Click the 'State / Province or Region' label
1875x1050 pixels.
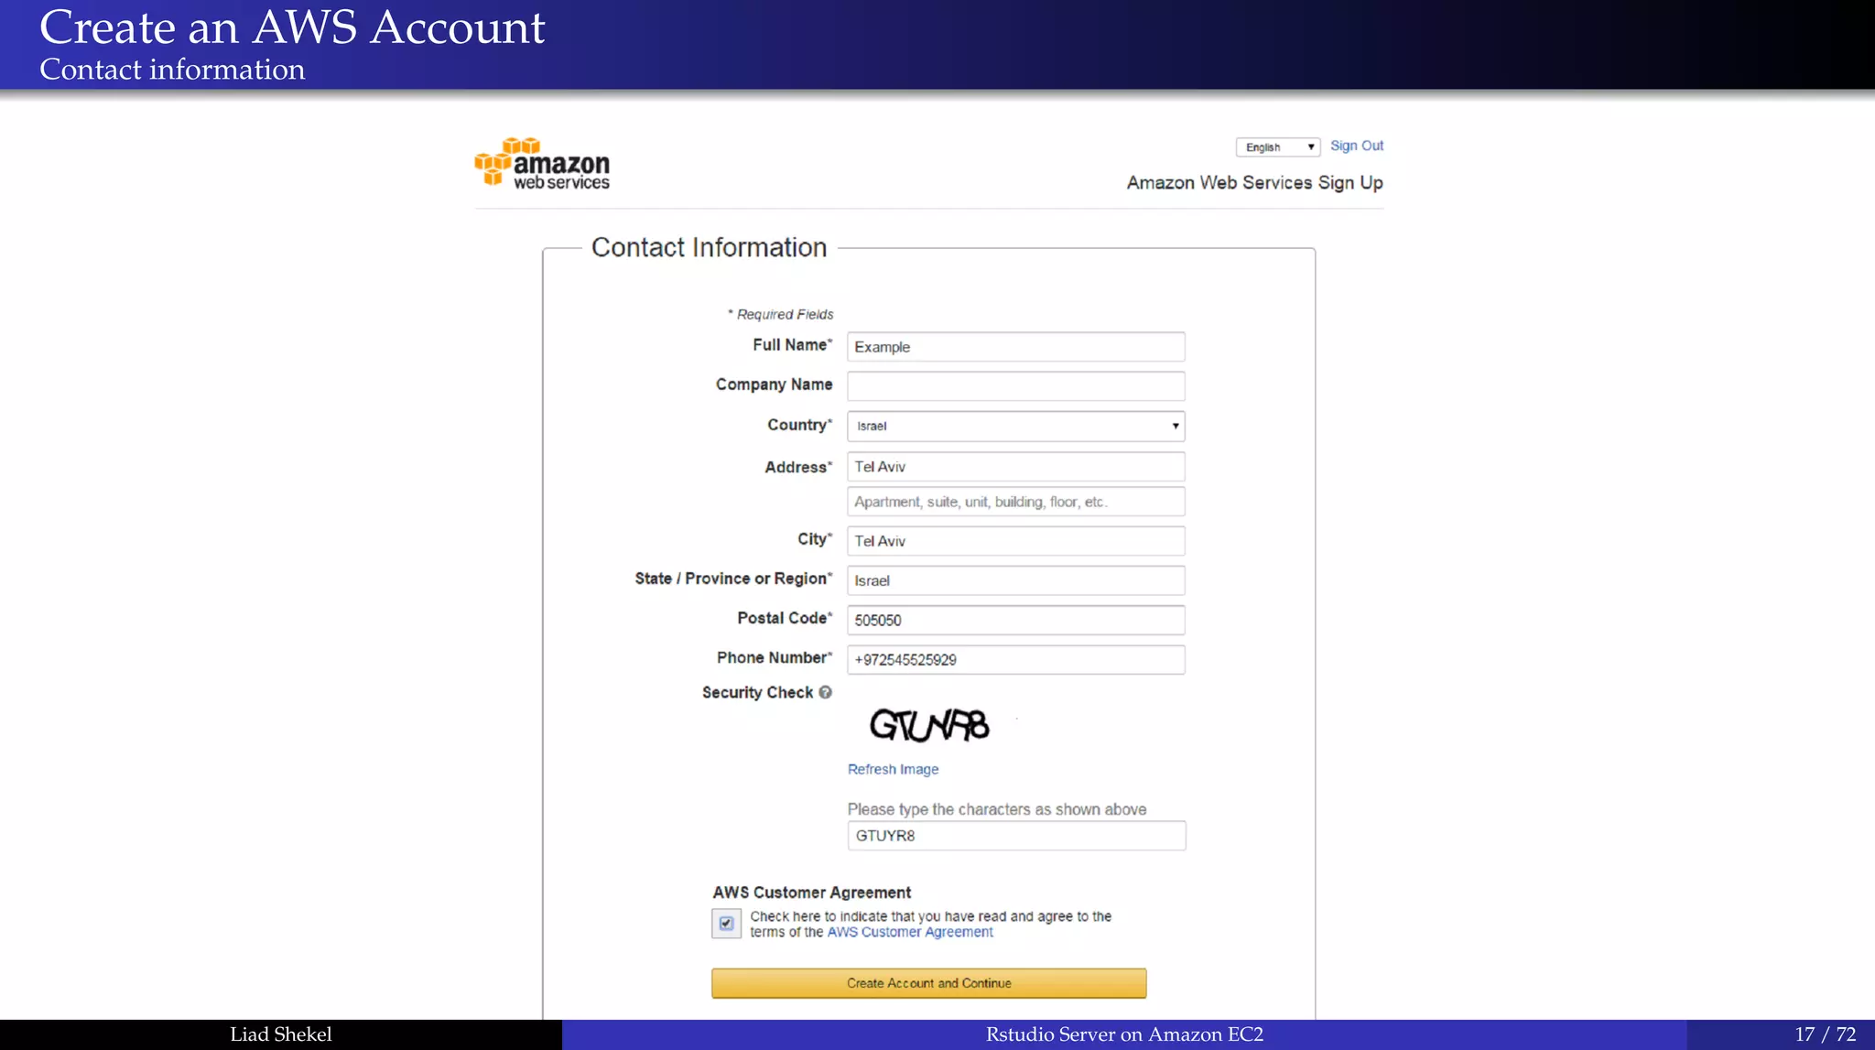pos(732,579)
